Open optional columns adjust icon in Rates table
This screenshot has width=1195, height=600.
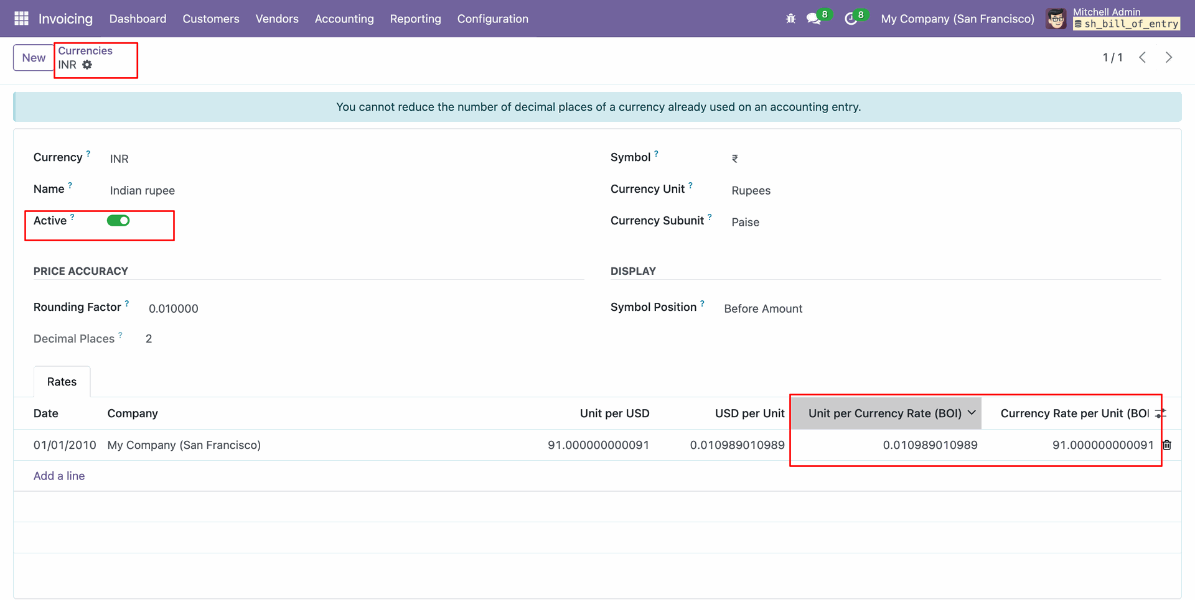pyautogui.click(x=1160, y=413)
